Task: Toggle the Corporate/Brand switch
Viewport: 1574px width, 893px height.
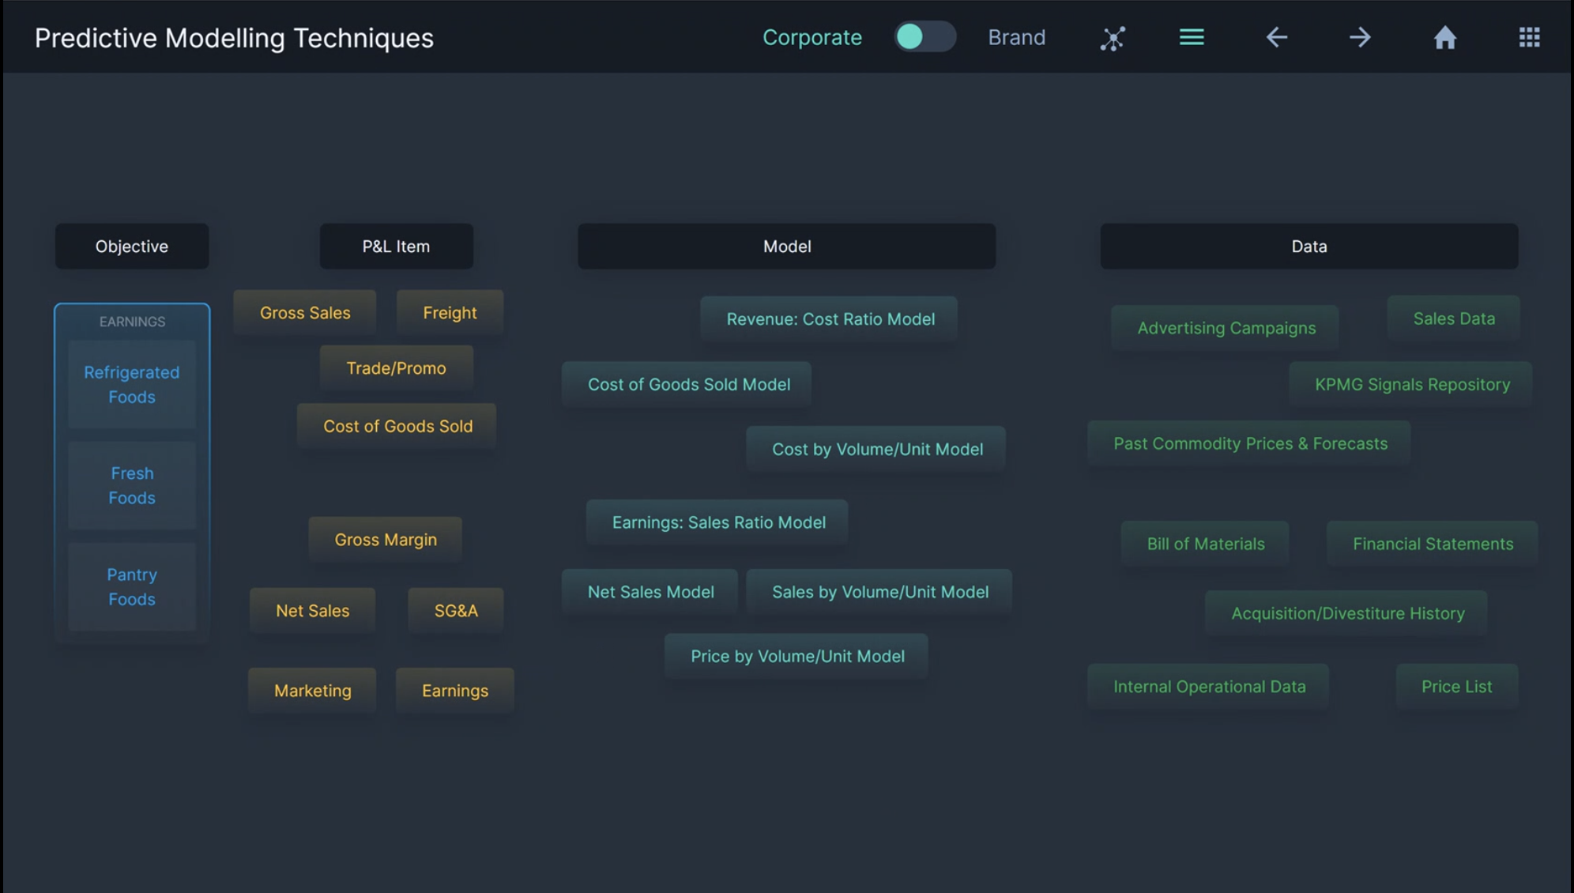Action: 924,36
